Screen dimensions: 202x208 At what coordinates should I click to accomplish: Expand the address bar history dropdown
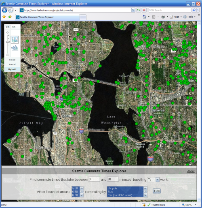tap(133, 10)
